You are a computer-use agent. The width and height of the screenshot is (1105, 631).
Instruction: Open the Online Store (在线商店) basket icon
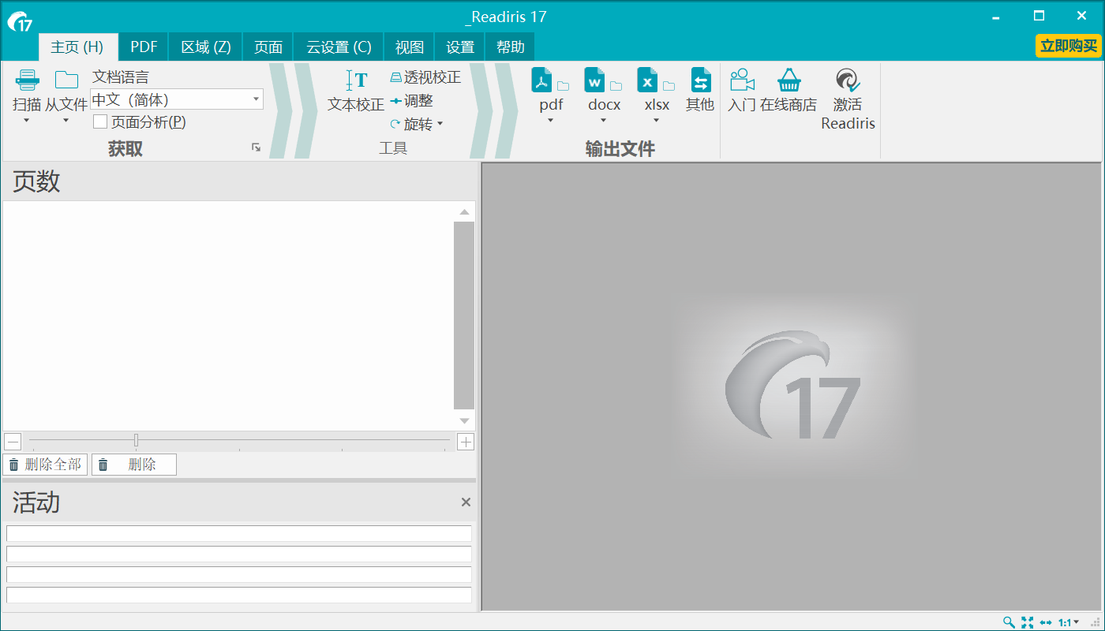coord(788,80)
